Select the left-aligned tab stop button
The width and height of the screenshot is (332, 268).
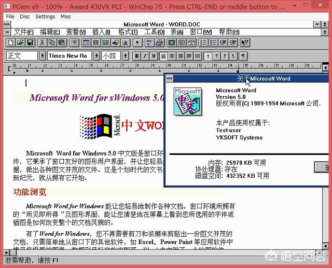(208, 56)
